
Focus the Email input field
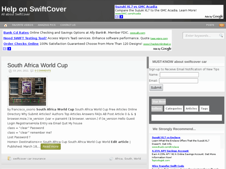pos(178,81)
